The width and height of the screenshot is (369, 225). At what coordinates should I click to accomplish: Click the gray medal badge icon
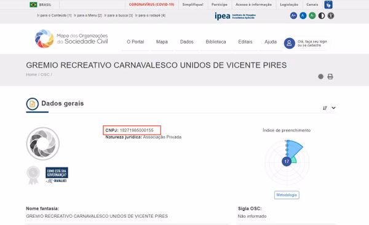click(x=33, y=175)
